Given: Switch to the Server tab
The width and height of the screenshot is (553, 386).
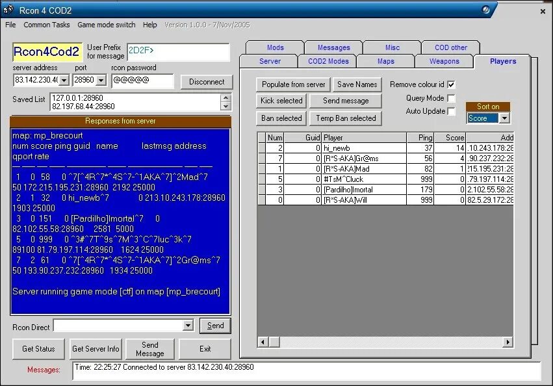Looking at the screenshot, I should pos(270,61).
